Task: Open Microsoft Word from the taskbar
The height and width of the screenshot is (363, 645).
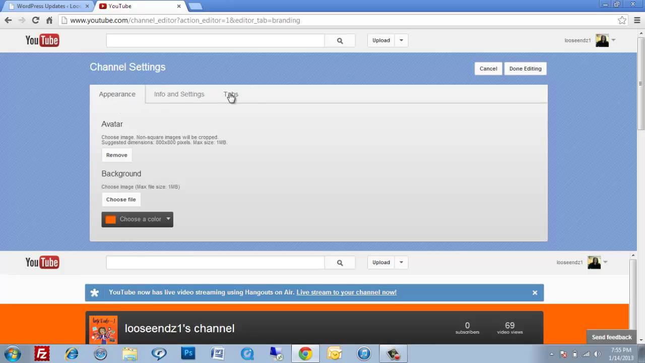Action: tap(218, 353)
